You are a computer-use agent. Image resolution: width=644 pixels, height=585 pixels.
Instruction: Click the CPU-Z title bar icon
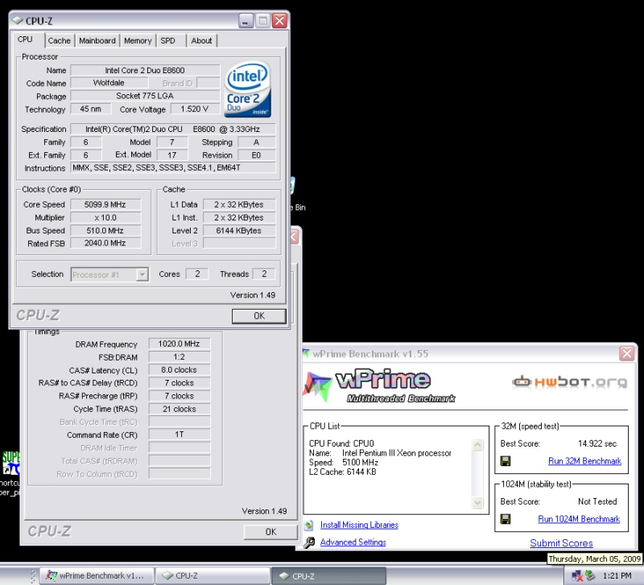[17, 21]
